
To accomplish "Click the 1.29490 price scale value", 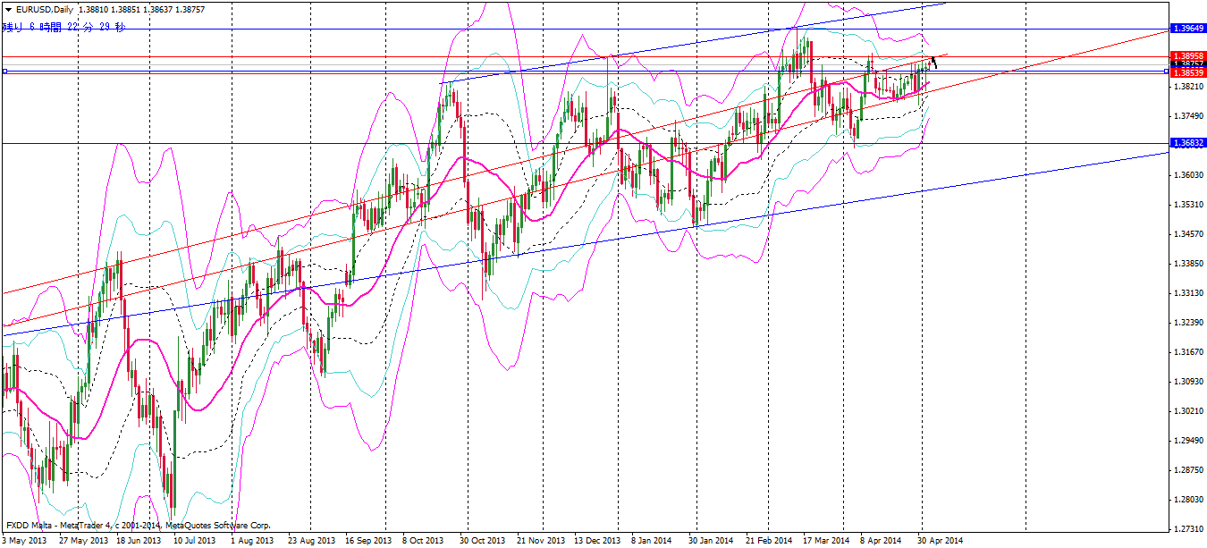I will tap(1188, 441).
